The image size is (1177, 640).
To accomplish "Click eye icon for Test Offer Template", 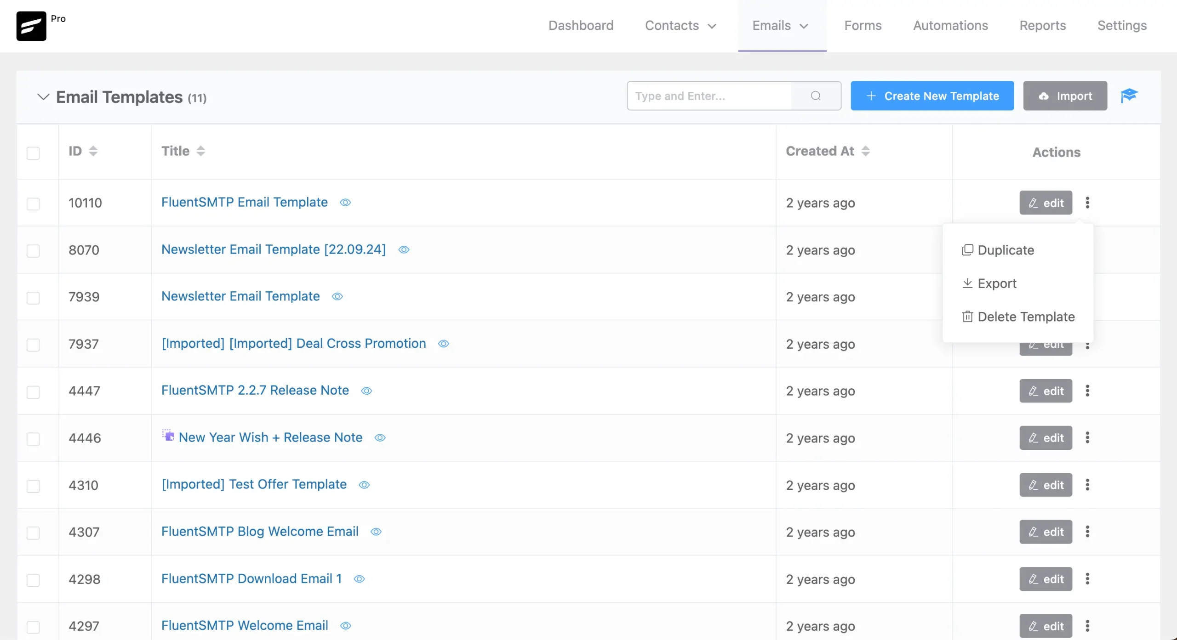I will pos(364,485).
